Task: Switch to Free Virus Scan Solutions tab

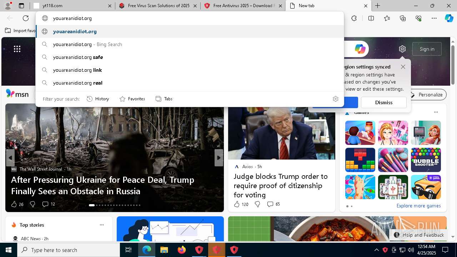Action: point(158,6)
